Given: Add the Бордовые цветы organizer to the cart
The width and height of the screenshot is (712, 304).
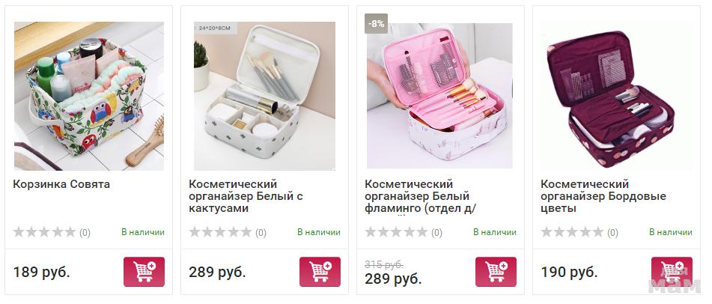Looking at the screenshot, I should pos(672,272).
